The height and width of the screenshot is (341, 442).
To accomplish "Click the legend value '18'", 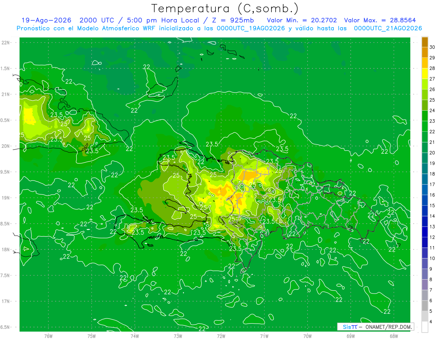I will [432, 174].
